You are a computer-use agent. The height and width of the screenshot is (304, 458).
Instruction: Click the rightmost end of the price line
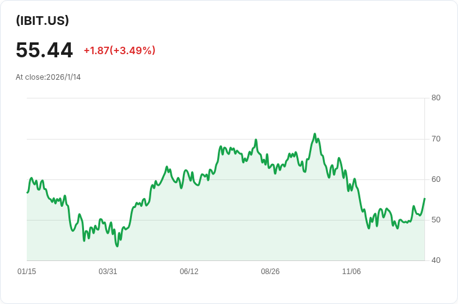click(424, 199)
